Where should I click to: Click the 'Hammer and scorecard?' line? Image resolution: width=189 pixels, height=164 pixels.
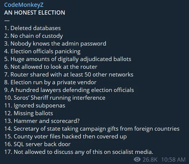(44, 121)
